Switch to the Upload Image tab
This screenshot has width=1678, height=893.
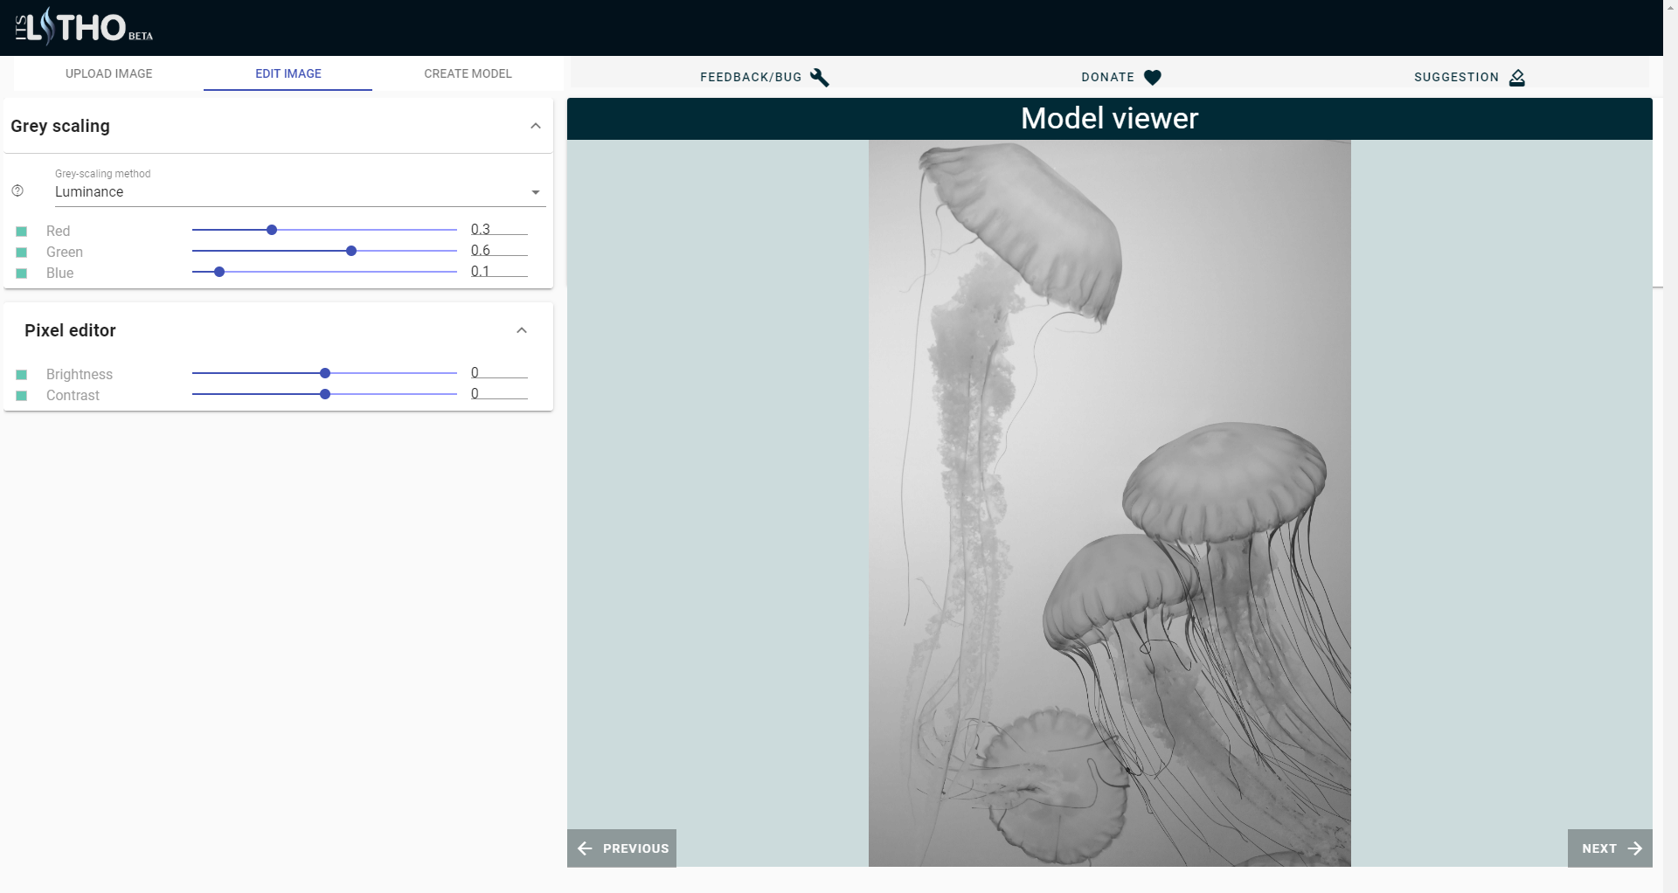(x=109, y=73)
